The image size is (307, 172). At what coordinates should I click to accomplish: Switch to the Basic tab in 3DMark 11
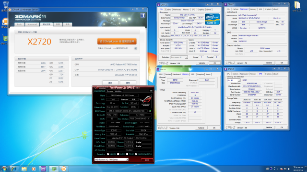pos(19,24)
